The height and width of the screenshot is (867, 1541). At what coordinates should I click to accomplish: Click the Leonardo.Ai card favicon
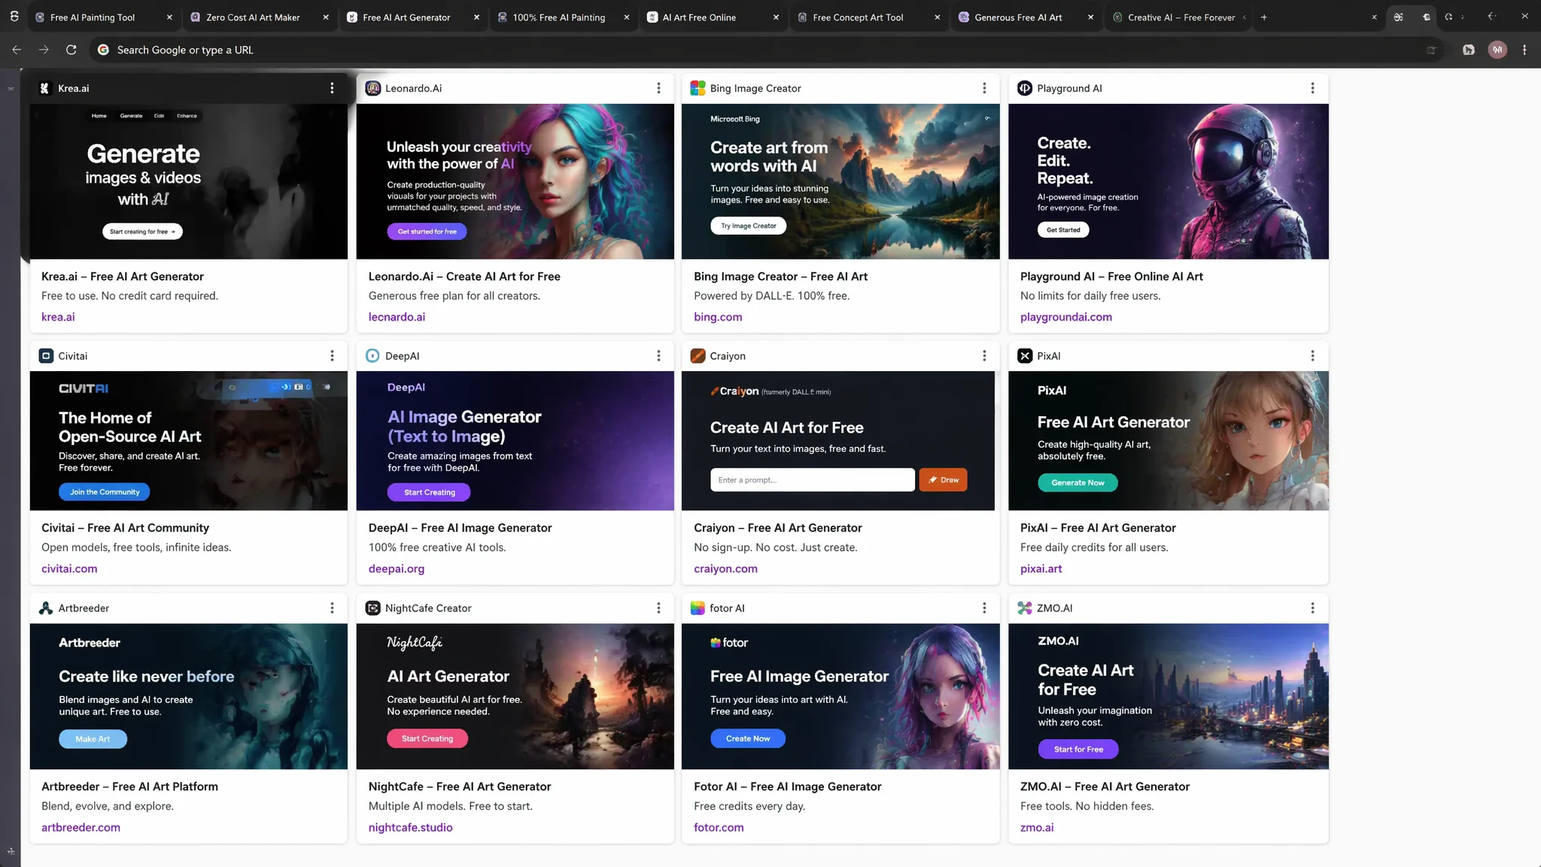pos(372,88)
